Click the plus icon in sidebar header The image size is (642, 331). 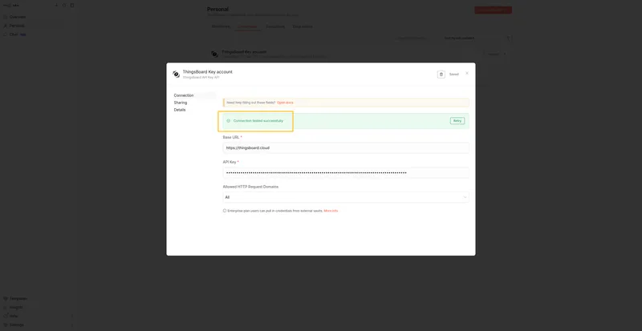tap(56, 6)
